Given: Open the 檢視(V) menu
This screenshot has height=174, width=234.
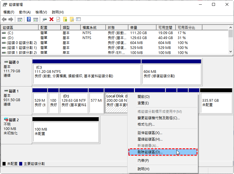Looking at the screenshot, I should click(41, 12).
